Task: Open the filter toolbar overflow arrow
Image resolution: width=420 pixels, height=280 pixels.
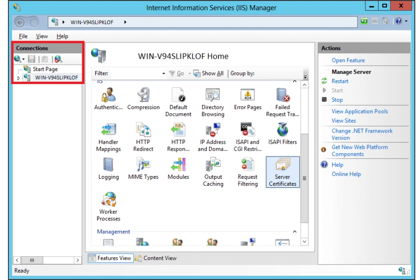Action: click(x=305, y=77)
